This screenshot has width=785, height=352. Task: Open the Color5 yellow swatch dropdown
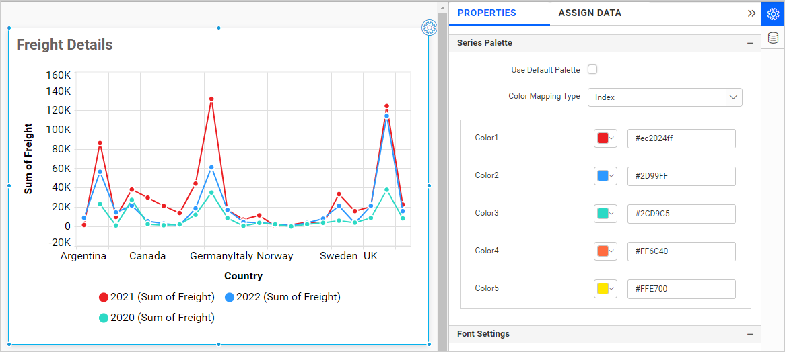(x=605, y=289)
